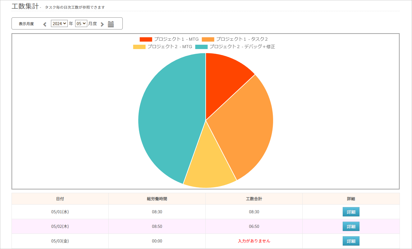Click the 工数合計 column header

point(254,199)
